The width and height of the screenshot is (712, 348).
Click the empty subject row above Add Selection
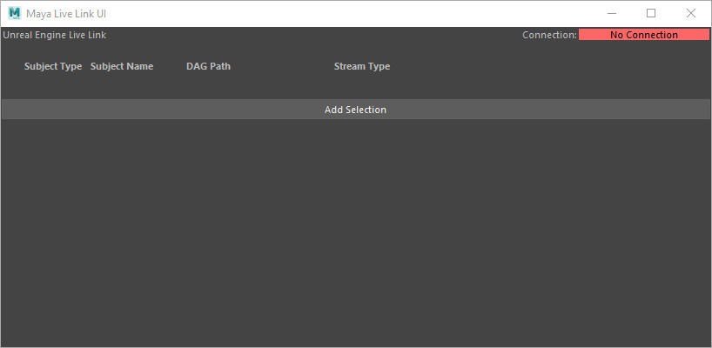[x=355, y=87]
